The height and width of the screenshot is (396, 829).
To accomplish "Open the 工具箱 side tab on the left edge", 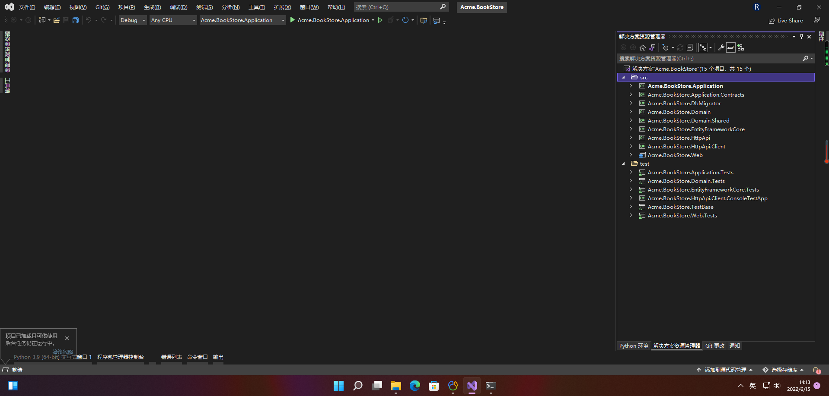I will [x=7, y=85].
